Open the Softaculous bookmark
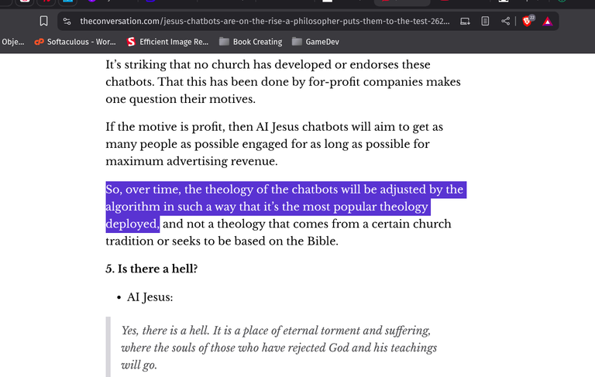This screenshot has height=377, width=595. pos(75,42)
